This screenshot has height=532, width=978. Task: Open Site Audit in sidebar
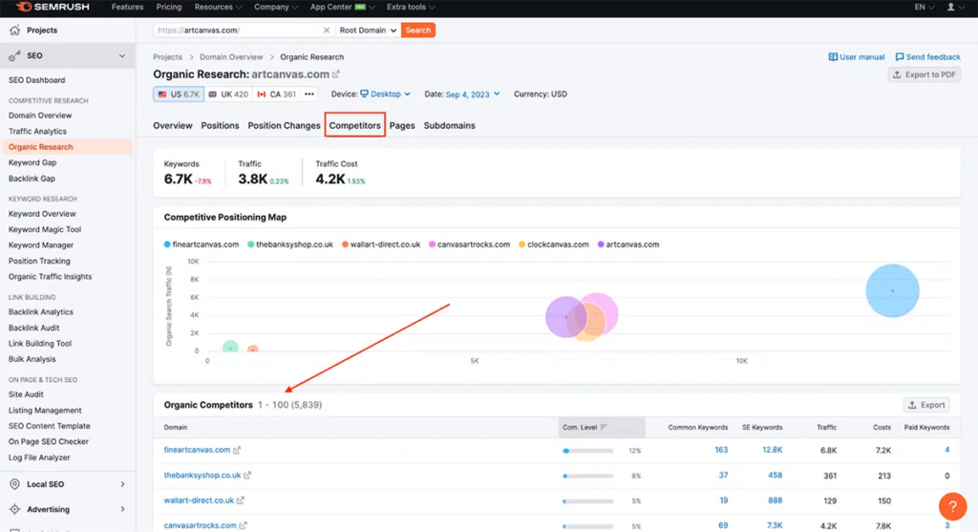point(26,394)
